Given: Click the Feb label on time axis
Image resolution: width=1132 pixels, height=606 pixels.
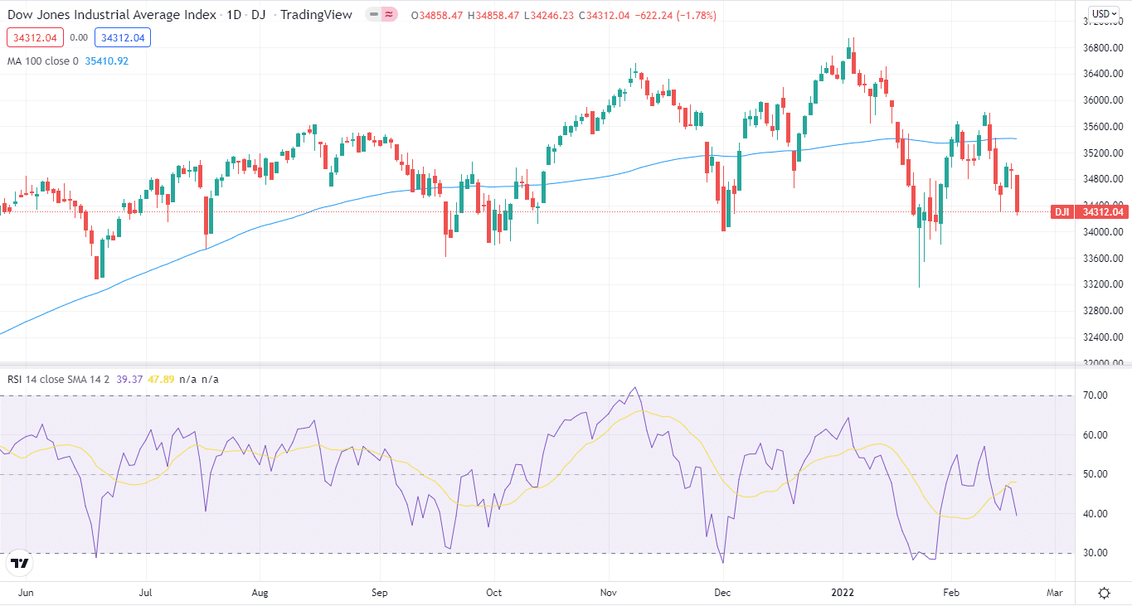Looking at the screenshot, I should tap(950, 593).
